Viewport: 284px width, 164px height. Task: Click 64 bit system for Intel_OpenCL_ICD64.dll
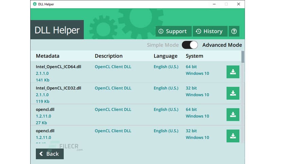(x=191, y=67)
